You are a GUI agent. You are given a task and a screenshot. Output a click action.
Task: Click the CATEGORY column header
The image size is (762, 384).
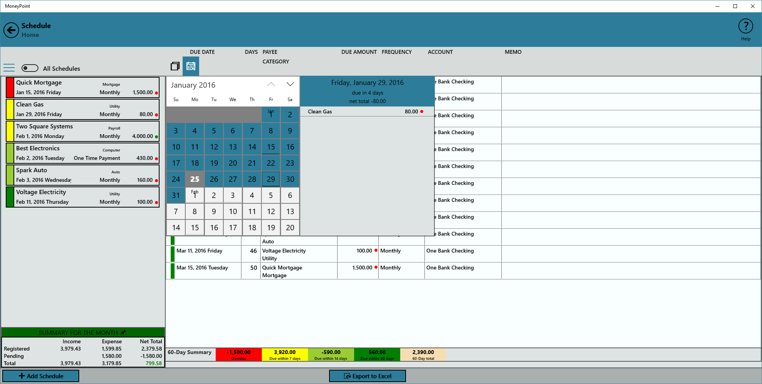click(276, 62)
